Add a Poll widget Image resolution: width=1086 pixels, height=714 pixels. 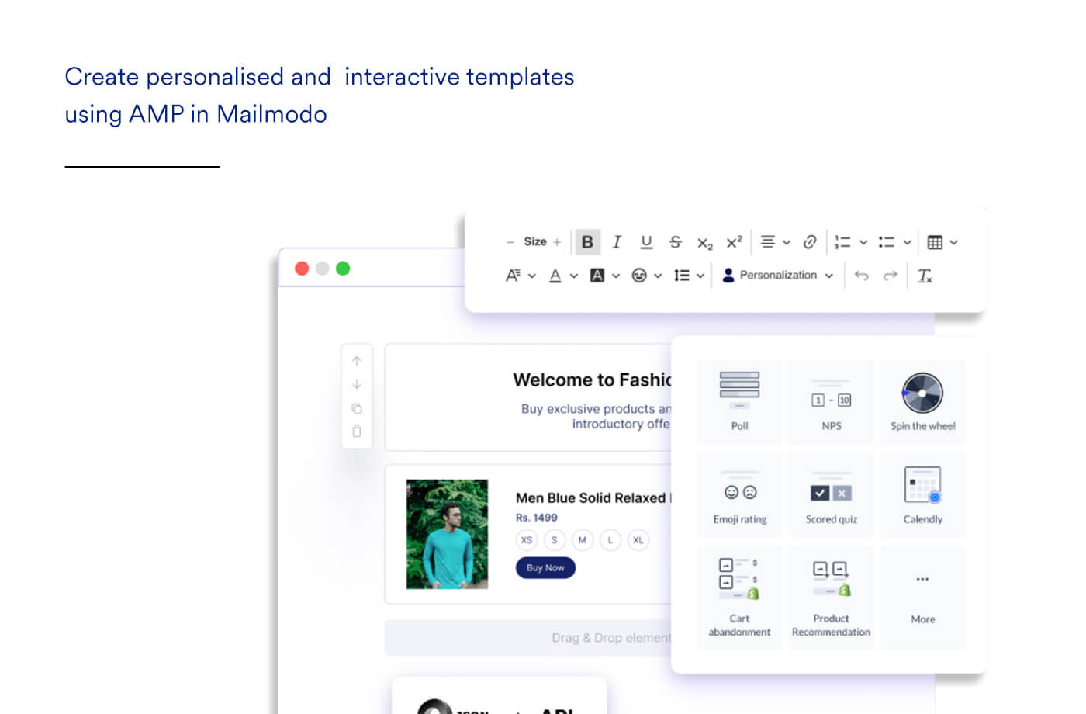click(x=739, y=401)
